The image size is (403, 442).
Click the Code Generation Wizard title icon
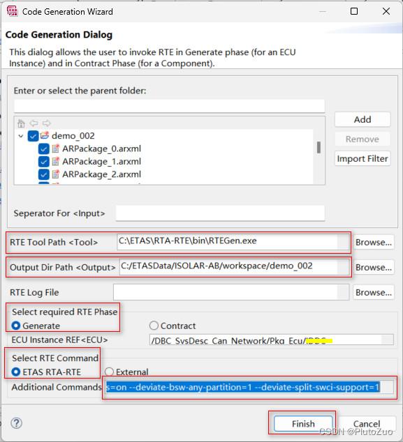click(x=12, y=11)
